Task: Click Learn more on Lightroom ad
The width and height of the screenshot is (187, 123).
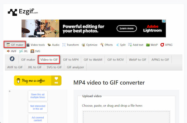Action: [x=127, y=28]
